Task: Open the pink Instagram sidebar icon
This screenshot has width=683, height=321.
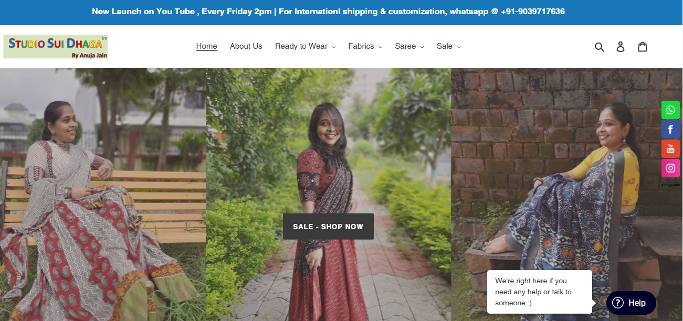Action: [x=670, y=168]
